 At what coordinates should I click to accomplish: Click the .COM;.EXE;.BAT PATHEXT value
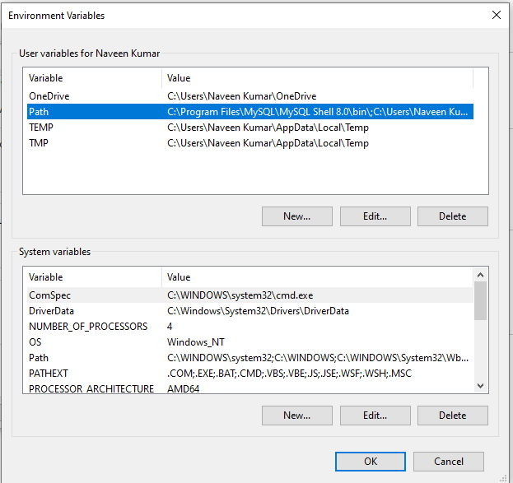(x=289, y=374)
